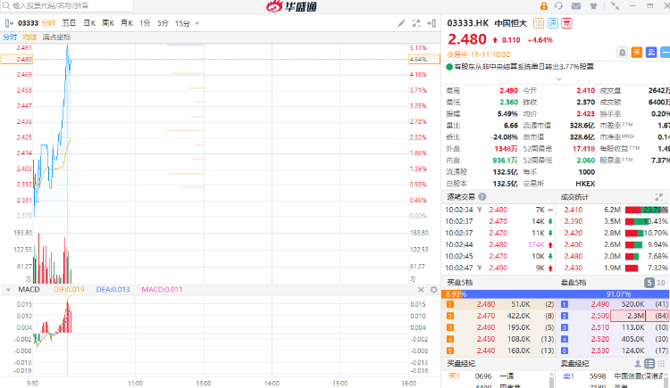
Task: Set a price alert bell icon
Action: [622, 53]
